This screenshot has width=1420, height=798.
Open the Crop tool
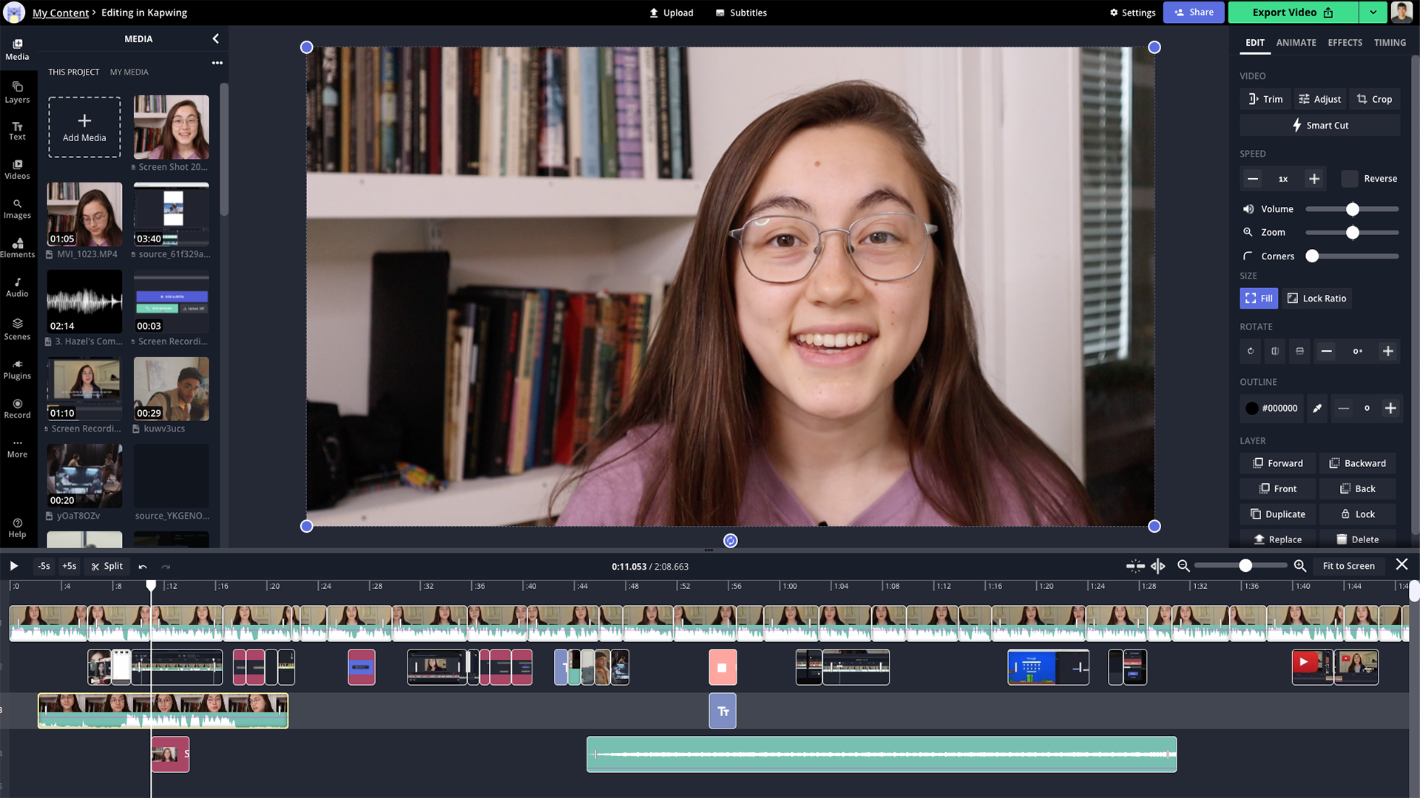coord(1374,98)
